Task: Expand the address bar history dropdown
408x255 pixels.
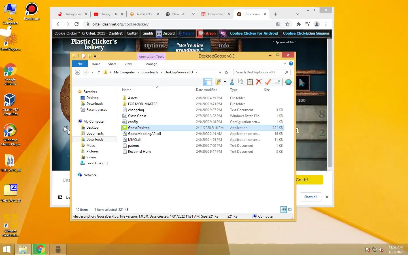Action: click(220, 72)
